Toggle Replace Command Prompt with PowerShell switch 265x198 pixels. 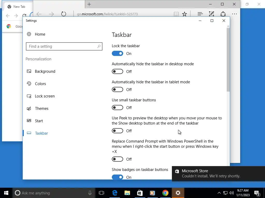point(117,159)
